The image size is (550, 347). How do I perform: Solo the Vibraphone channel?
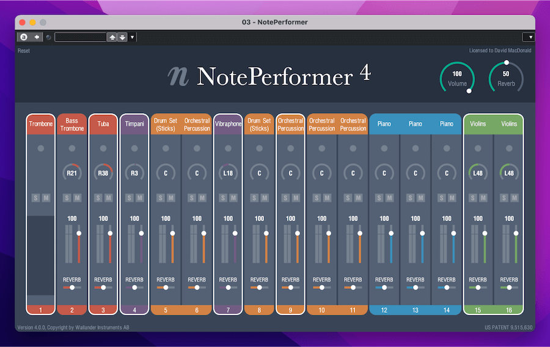(223, 198)
